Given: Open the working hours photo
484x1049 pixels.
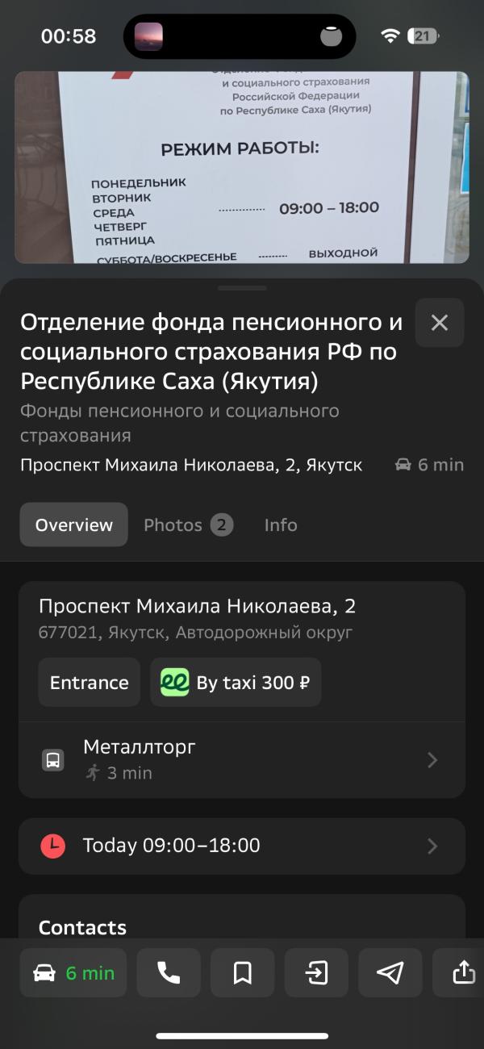Looking at the screenshot, I should click(x=242, y=167).
